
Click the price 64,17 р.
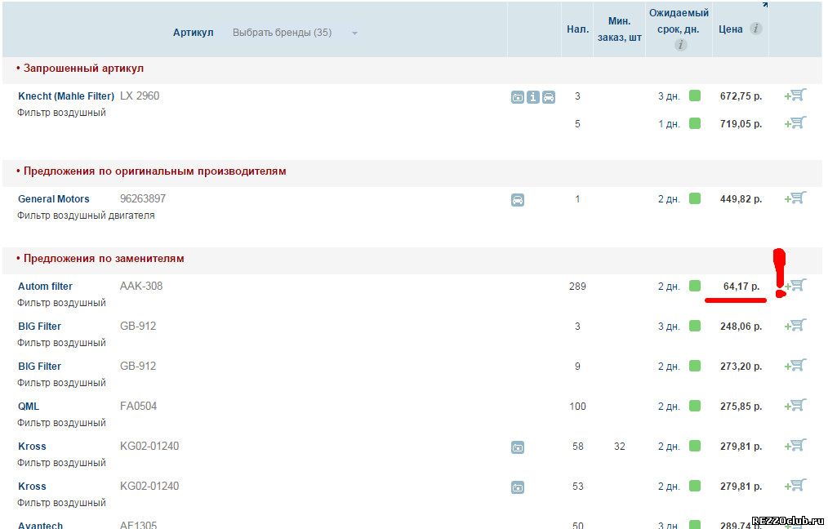click(741, 287)
